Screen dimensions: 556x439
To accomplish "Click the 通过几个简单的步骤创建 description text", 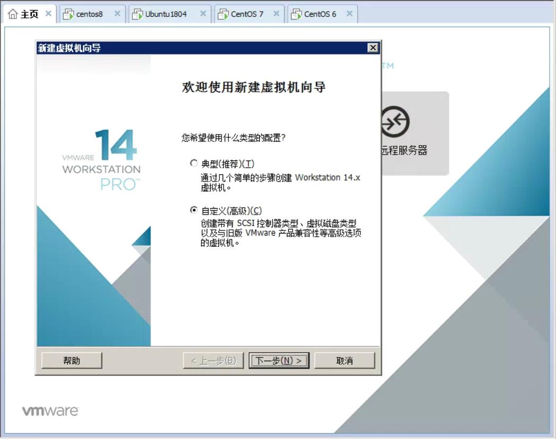I will [x=280, y=182].
